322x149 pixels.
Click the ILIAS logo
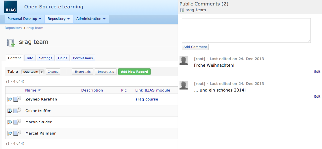tap(11, 7)
